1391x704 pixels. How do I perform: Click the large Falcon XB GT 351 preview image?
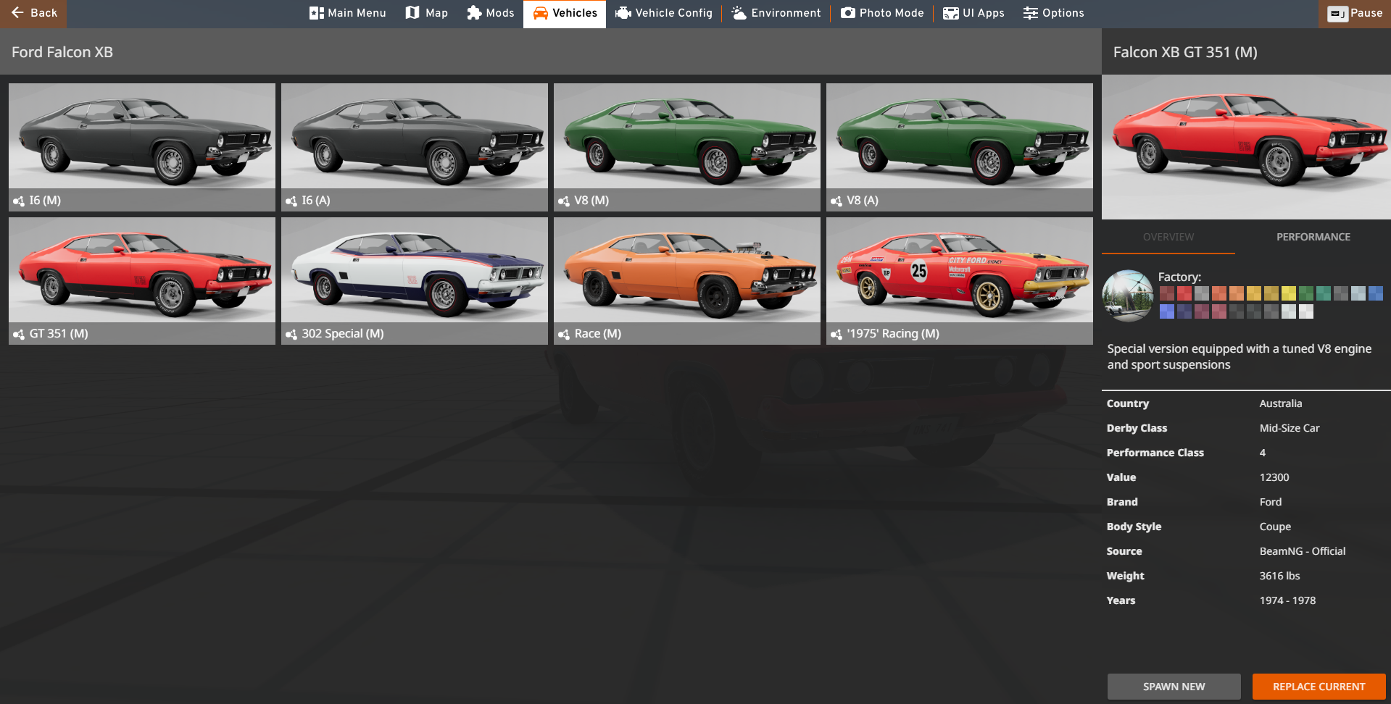(x=1246, y=147)
